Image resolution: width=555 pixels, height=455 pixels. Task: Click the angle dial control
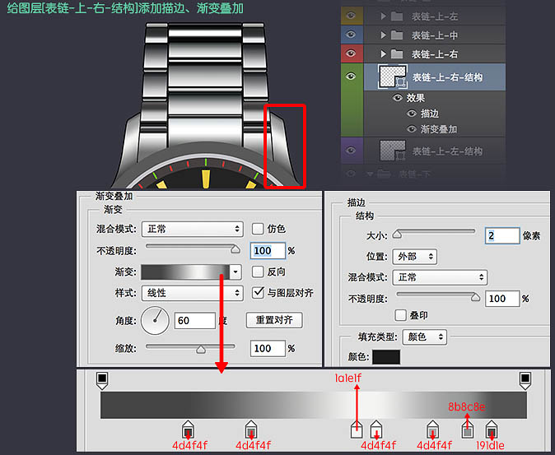(155, 321)
